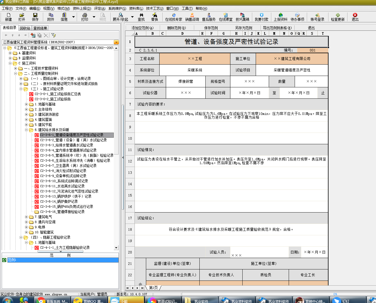Click the 上报资料 report data icon

click(280, 17)
